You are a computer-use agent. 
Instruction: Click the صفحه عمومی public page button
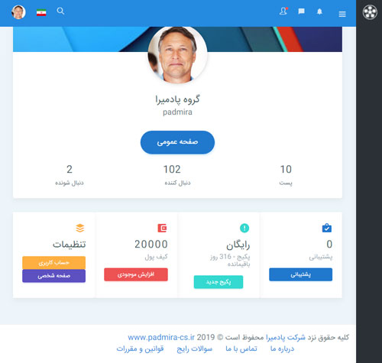click(x=177, y=142)
